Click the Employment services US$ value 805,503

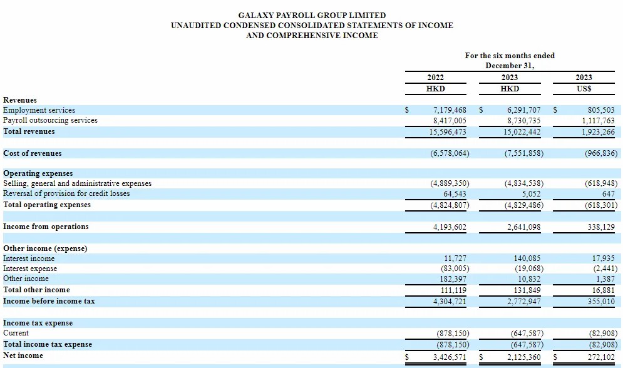(601, 110)
